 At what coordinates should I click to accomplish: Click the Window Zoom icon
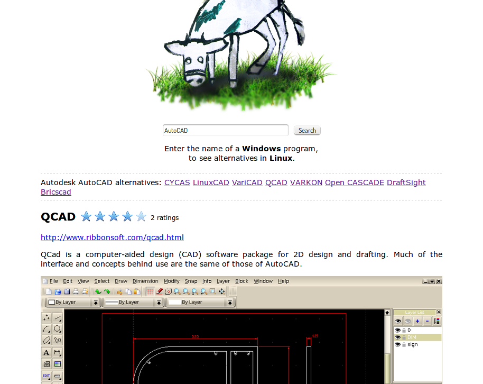[x=213, y=291]
